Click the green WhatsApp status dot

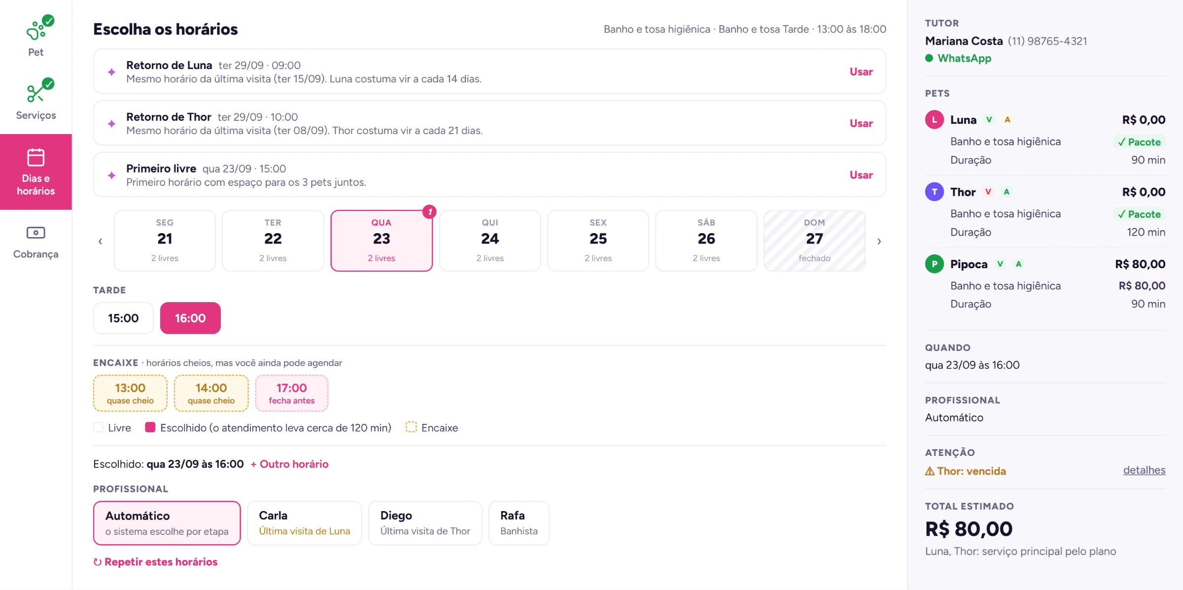(929, 58)
